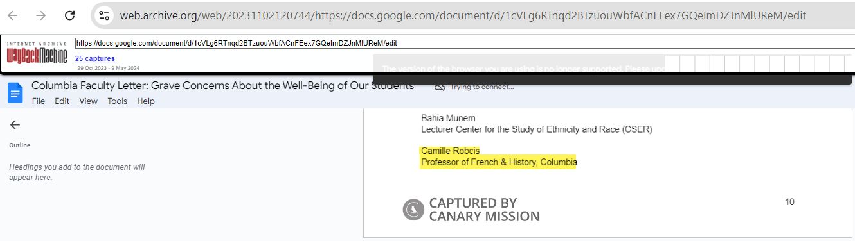The width and height of the screenshot is (855, 241).
Task: Click the Trying to connect status text
Action: [x=482, y=87]
